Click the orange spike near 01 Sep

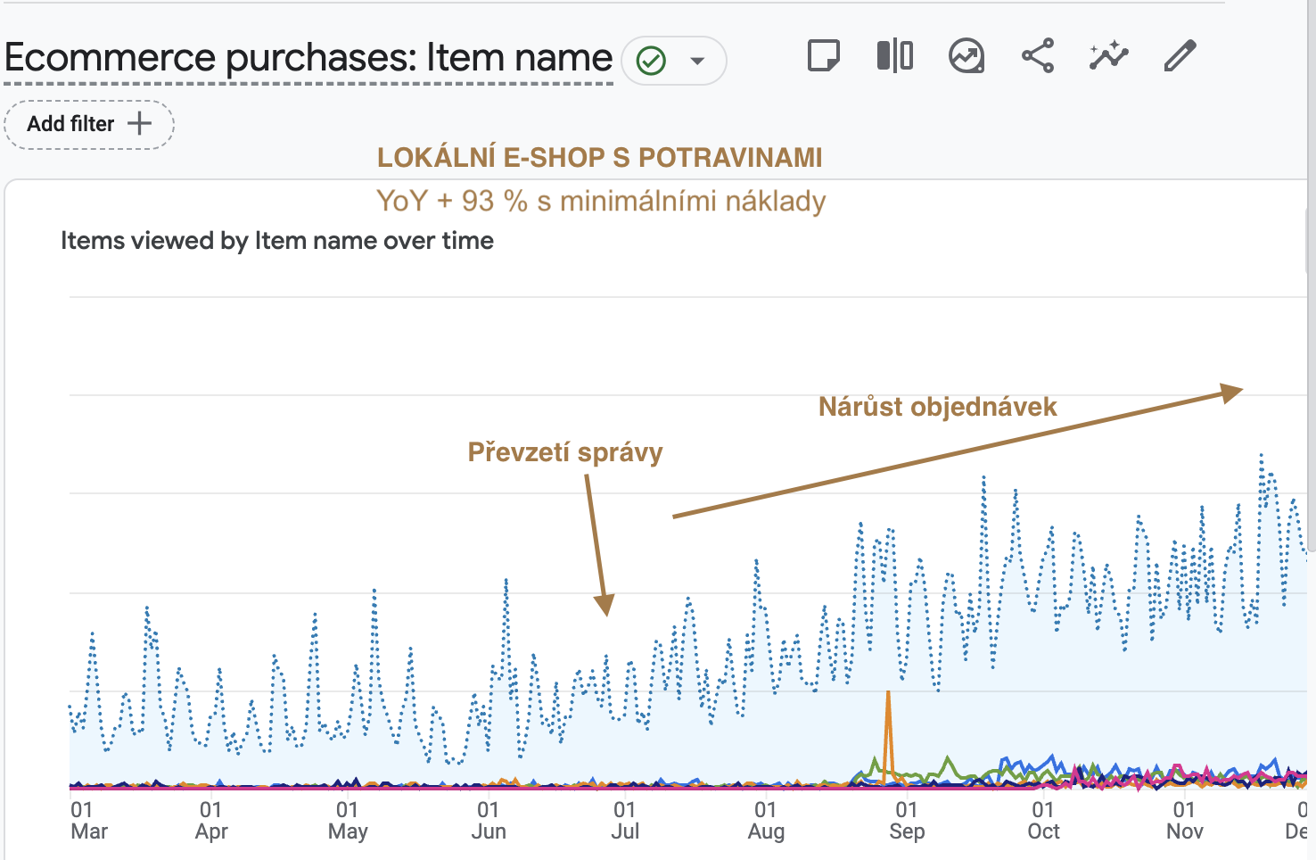coord(888,737)
